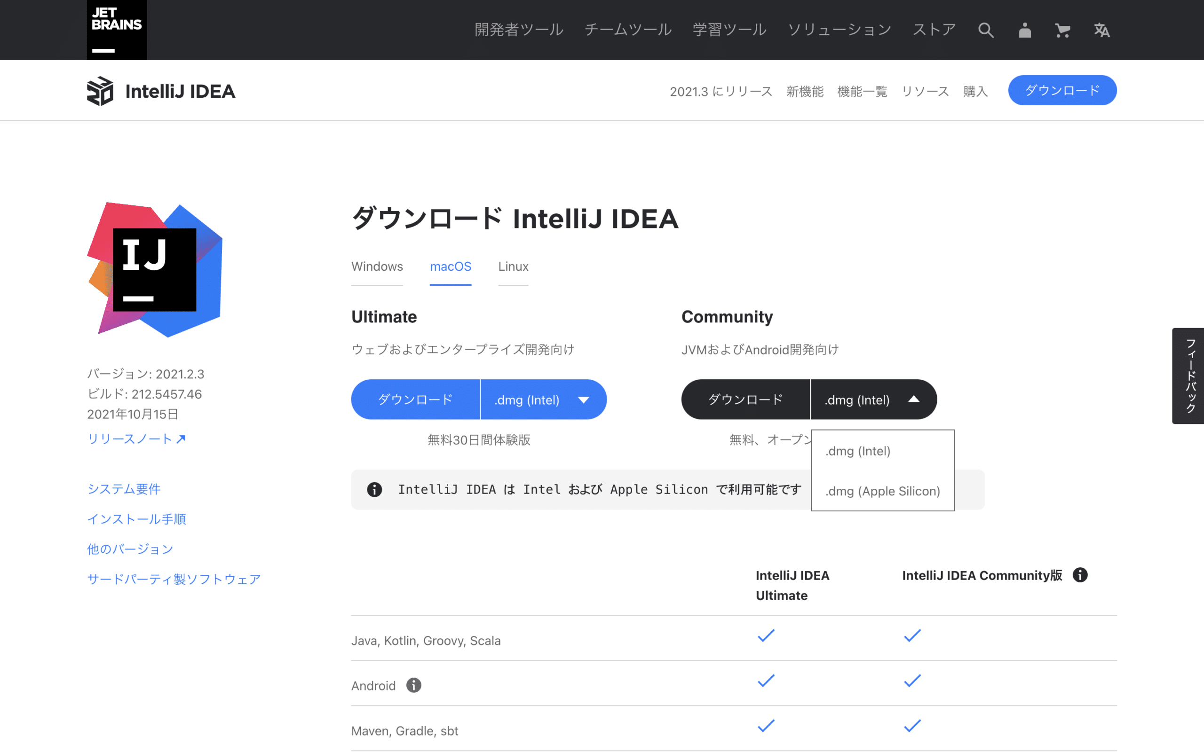The width and height of the screenshot is (1204, 752).
Task: Click the language translation icon
Action: point(1101,31)
